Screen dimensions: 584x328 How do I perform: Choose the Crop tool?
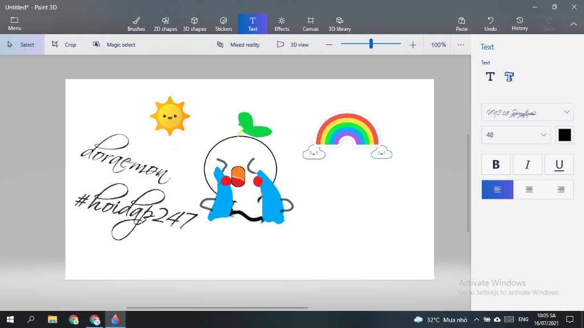click(x=64, y=44)
